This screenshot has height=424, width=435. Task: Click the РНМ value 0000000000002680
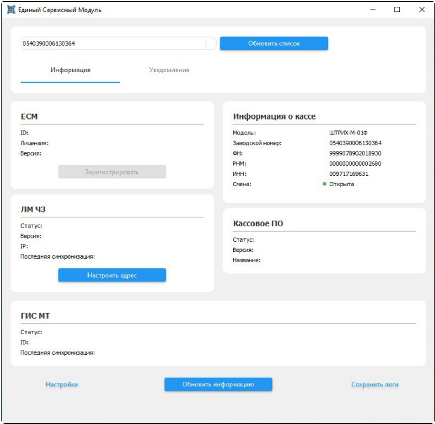[x=355, y=164]
